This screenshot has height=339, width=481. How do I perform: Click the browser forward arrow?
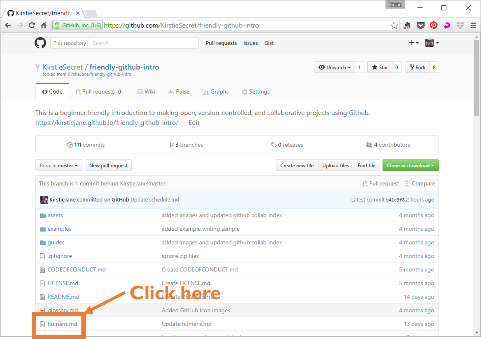(20, 25)
